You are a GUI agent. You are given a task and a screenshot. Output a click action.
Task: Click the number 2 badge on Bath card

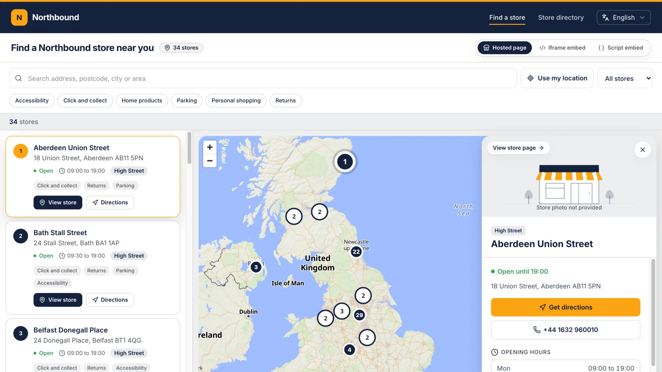[21, 236]
